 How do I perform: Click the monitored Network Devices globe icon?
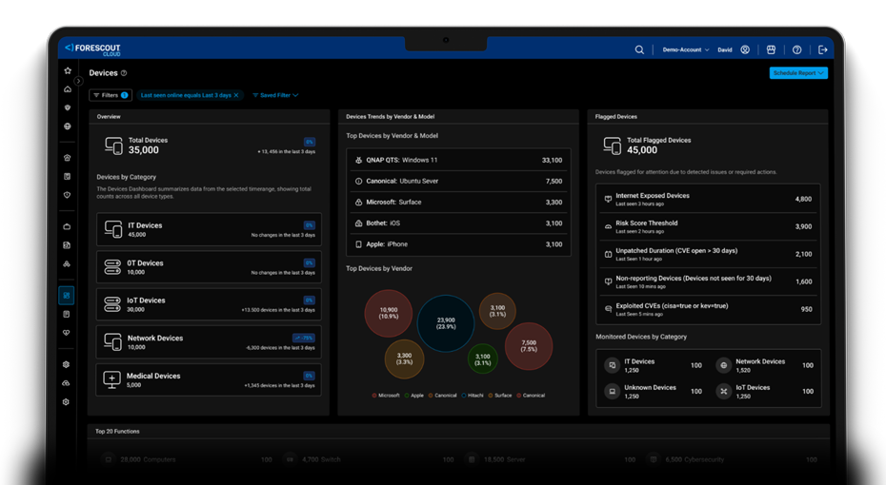(723, 365)
